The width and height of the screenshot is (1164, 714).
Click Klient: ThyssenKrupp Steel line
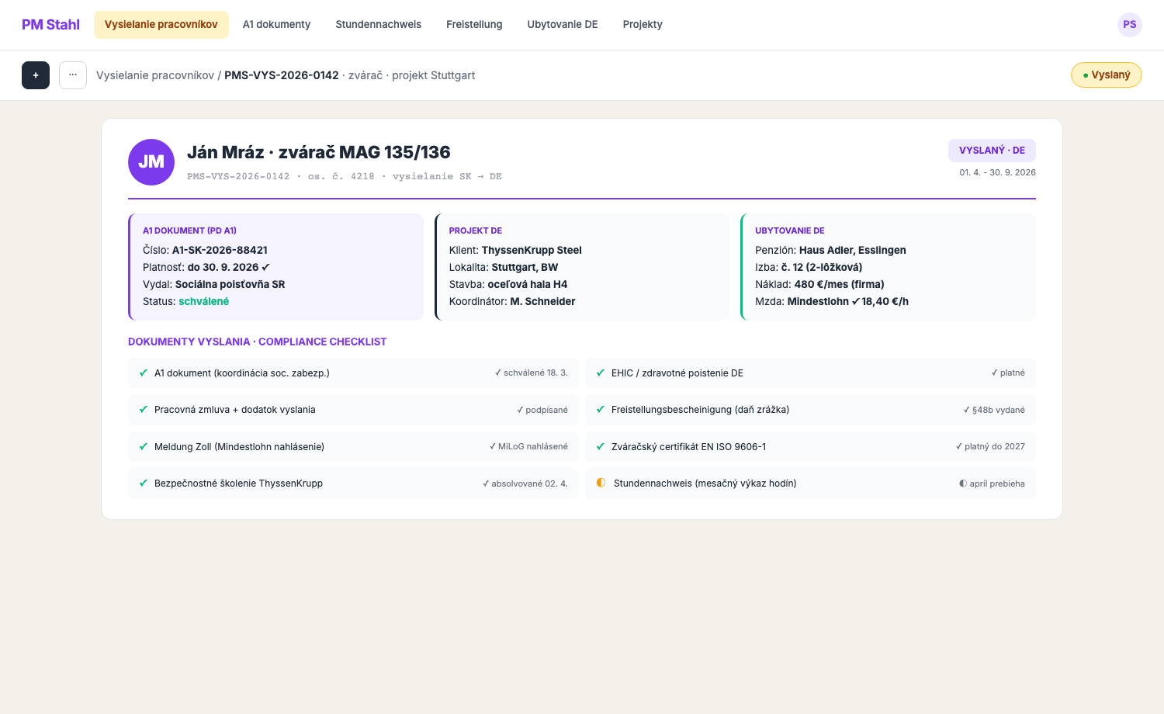point(515,250)
